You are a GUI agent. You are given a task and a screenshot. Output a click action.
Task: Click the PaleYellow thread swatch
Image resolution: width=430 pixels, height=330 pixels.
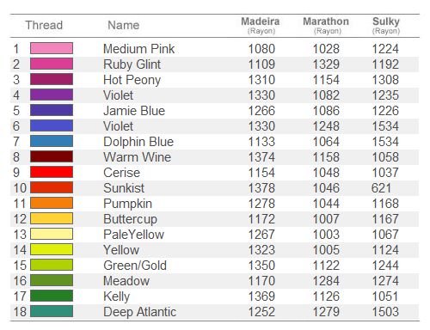[x=52, y=234]
